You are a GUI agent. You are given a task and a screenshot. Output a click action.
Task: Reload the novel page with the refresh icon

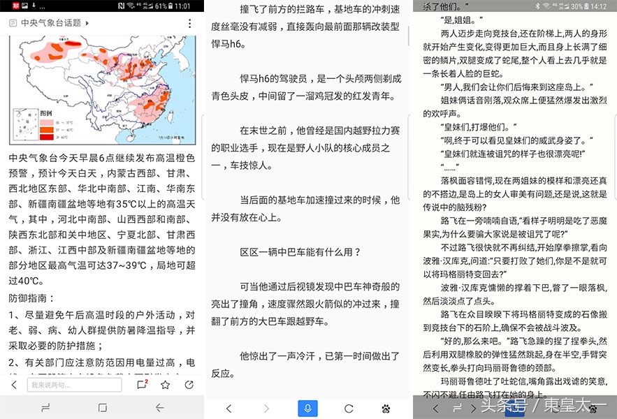click(350, 409)
